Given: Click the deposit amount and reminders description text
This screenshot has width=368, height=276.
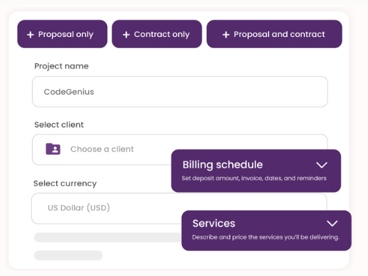Looking at the screenshot, I should [x=254, y=178].
